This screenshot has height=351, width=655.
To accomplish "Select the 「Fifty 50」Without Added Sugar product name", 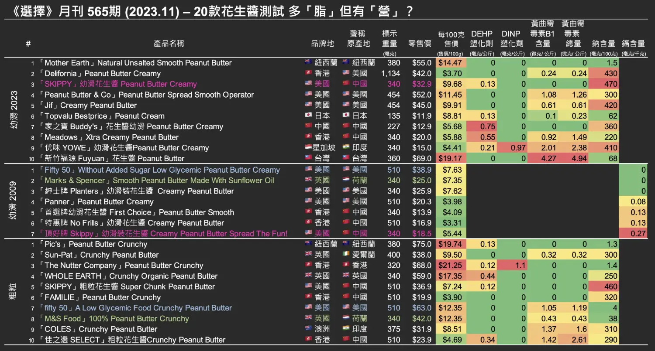I will point(159,170).
